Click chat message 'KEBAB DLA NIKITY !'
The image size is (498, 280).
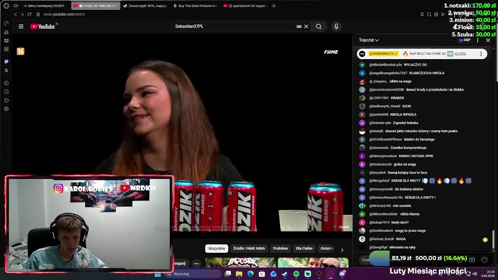[x=420, y=198]
